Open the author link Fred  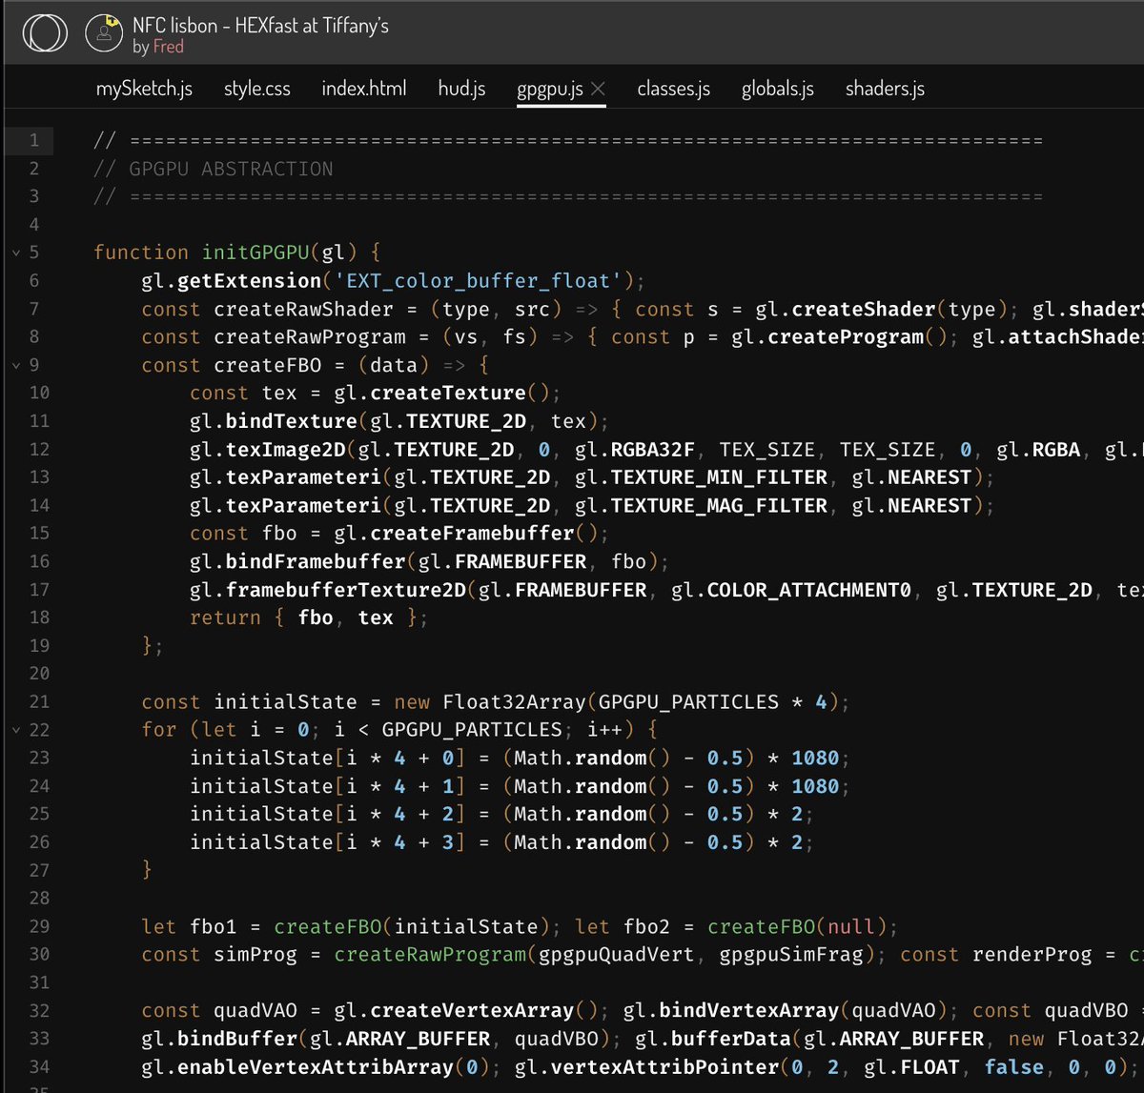coord(169,47)
